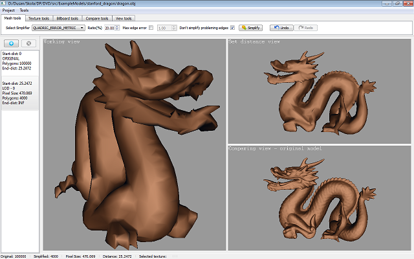The height and width of the screenshot is (259, 414).
Task: Undo the last simplification
Action: (280, 28)
